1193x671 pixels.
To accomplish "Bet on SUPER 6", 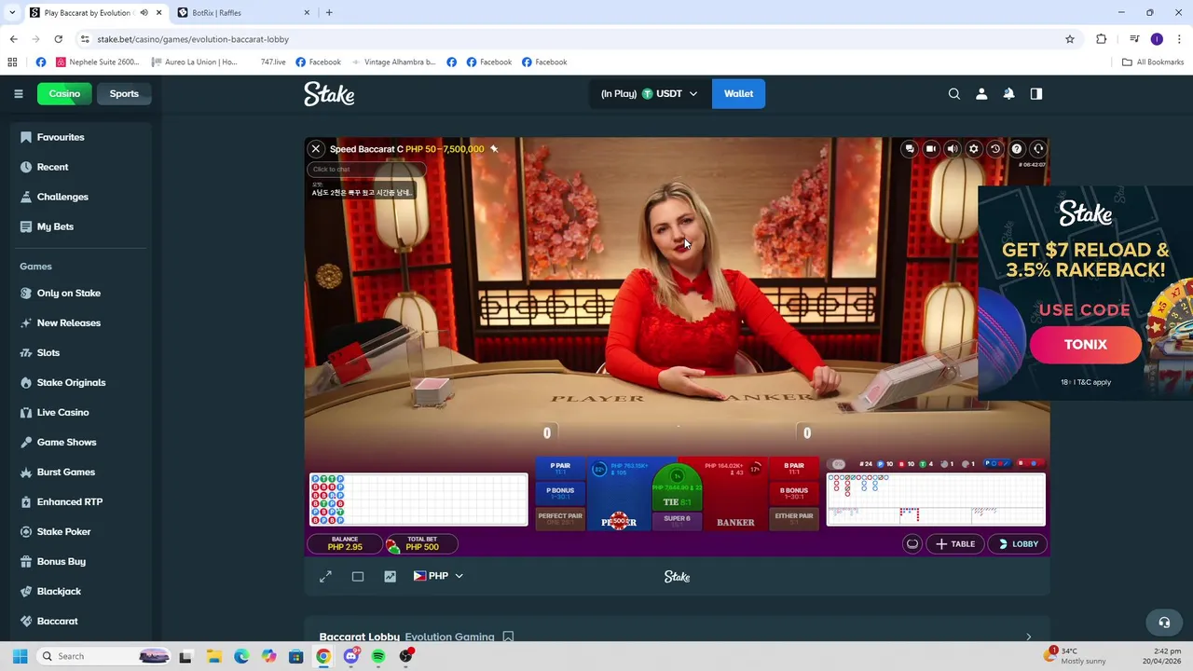I will 677,521.
